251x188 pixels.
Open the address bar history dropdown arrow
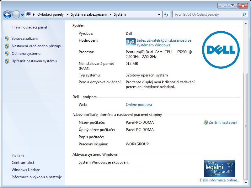tap(159, 14)
